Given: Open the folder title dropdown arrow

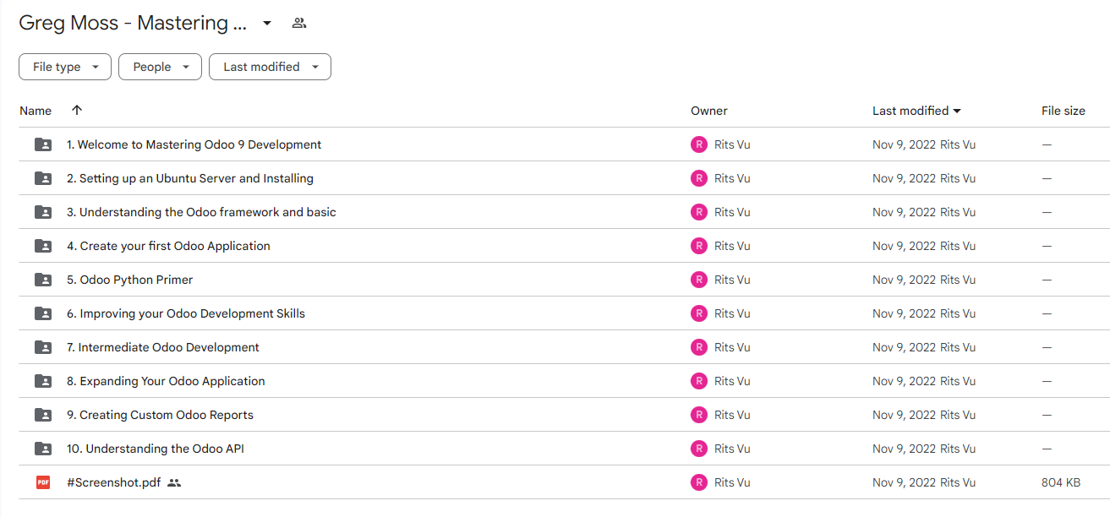Looking at the screenshot, I should coord(267,23).
